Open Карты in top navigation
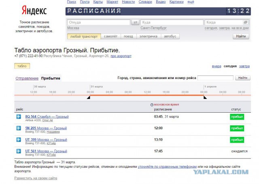259x184 pixels. pos(98,2)
